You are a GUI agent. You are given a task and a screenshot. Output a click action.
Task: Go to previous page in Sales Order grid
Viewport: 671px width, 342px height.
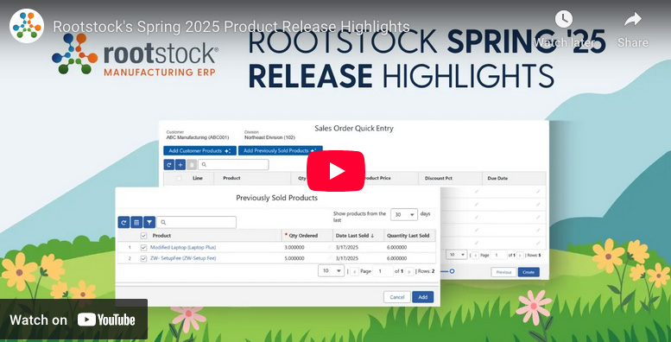click(475, 255)
